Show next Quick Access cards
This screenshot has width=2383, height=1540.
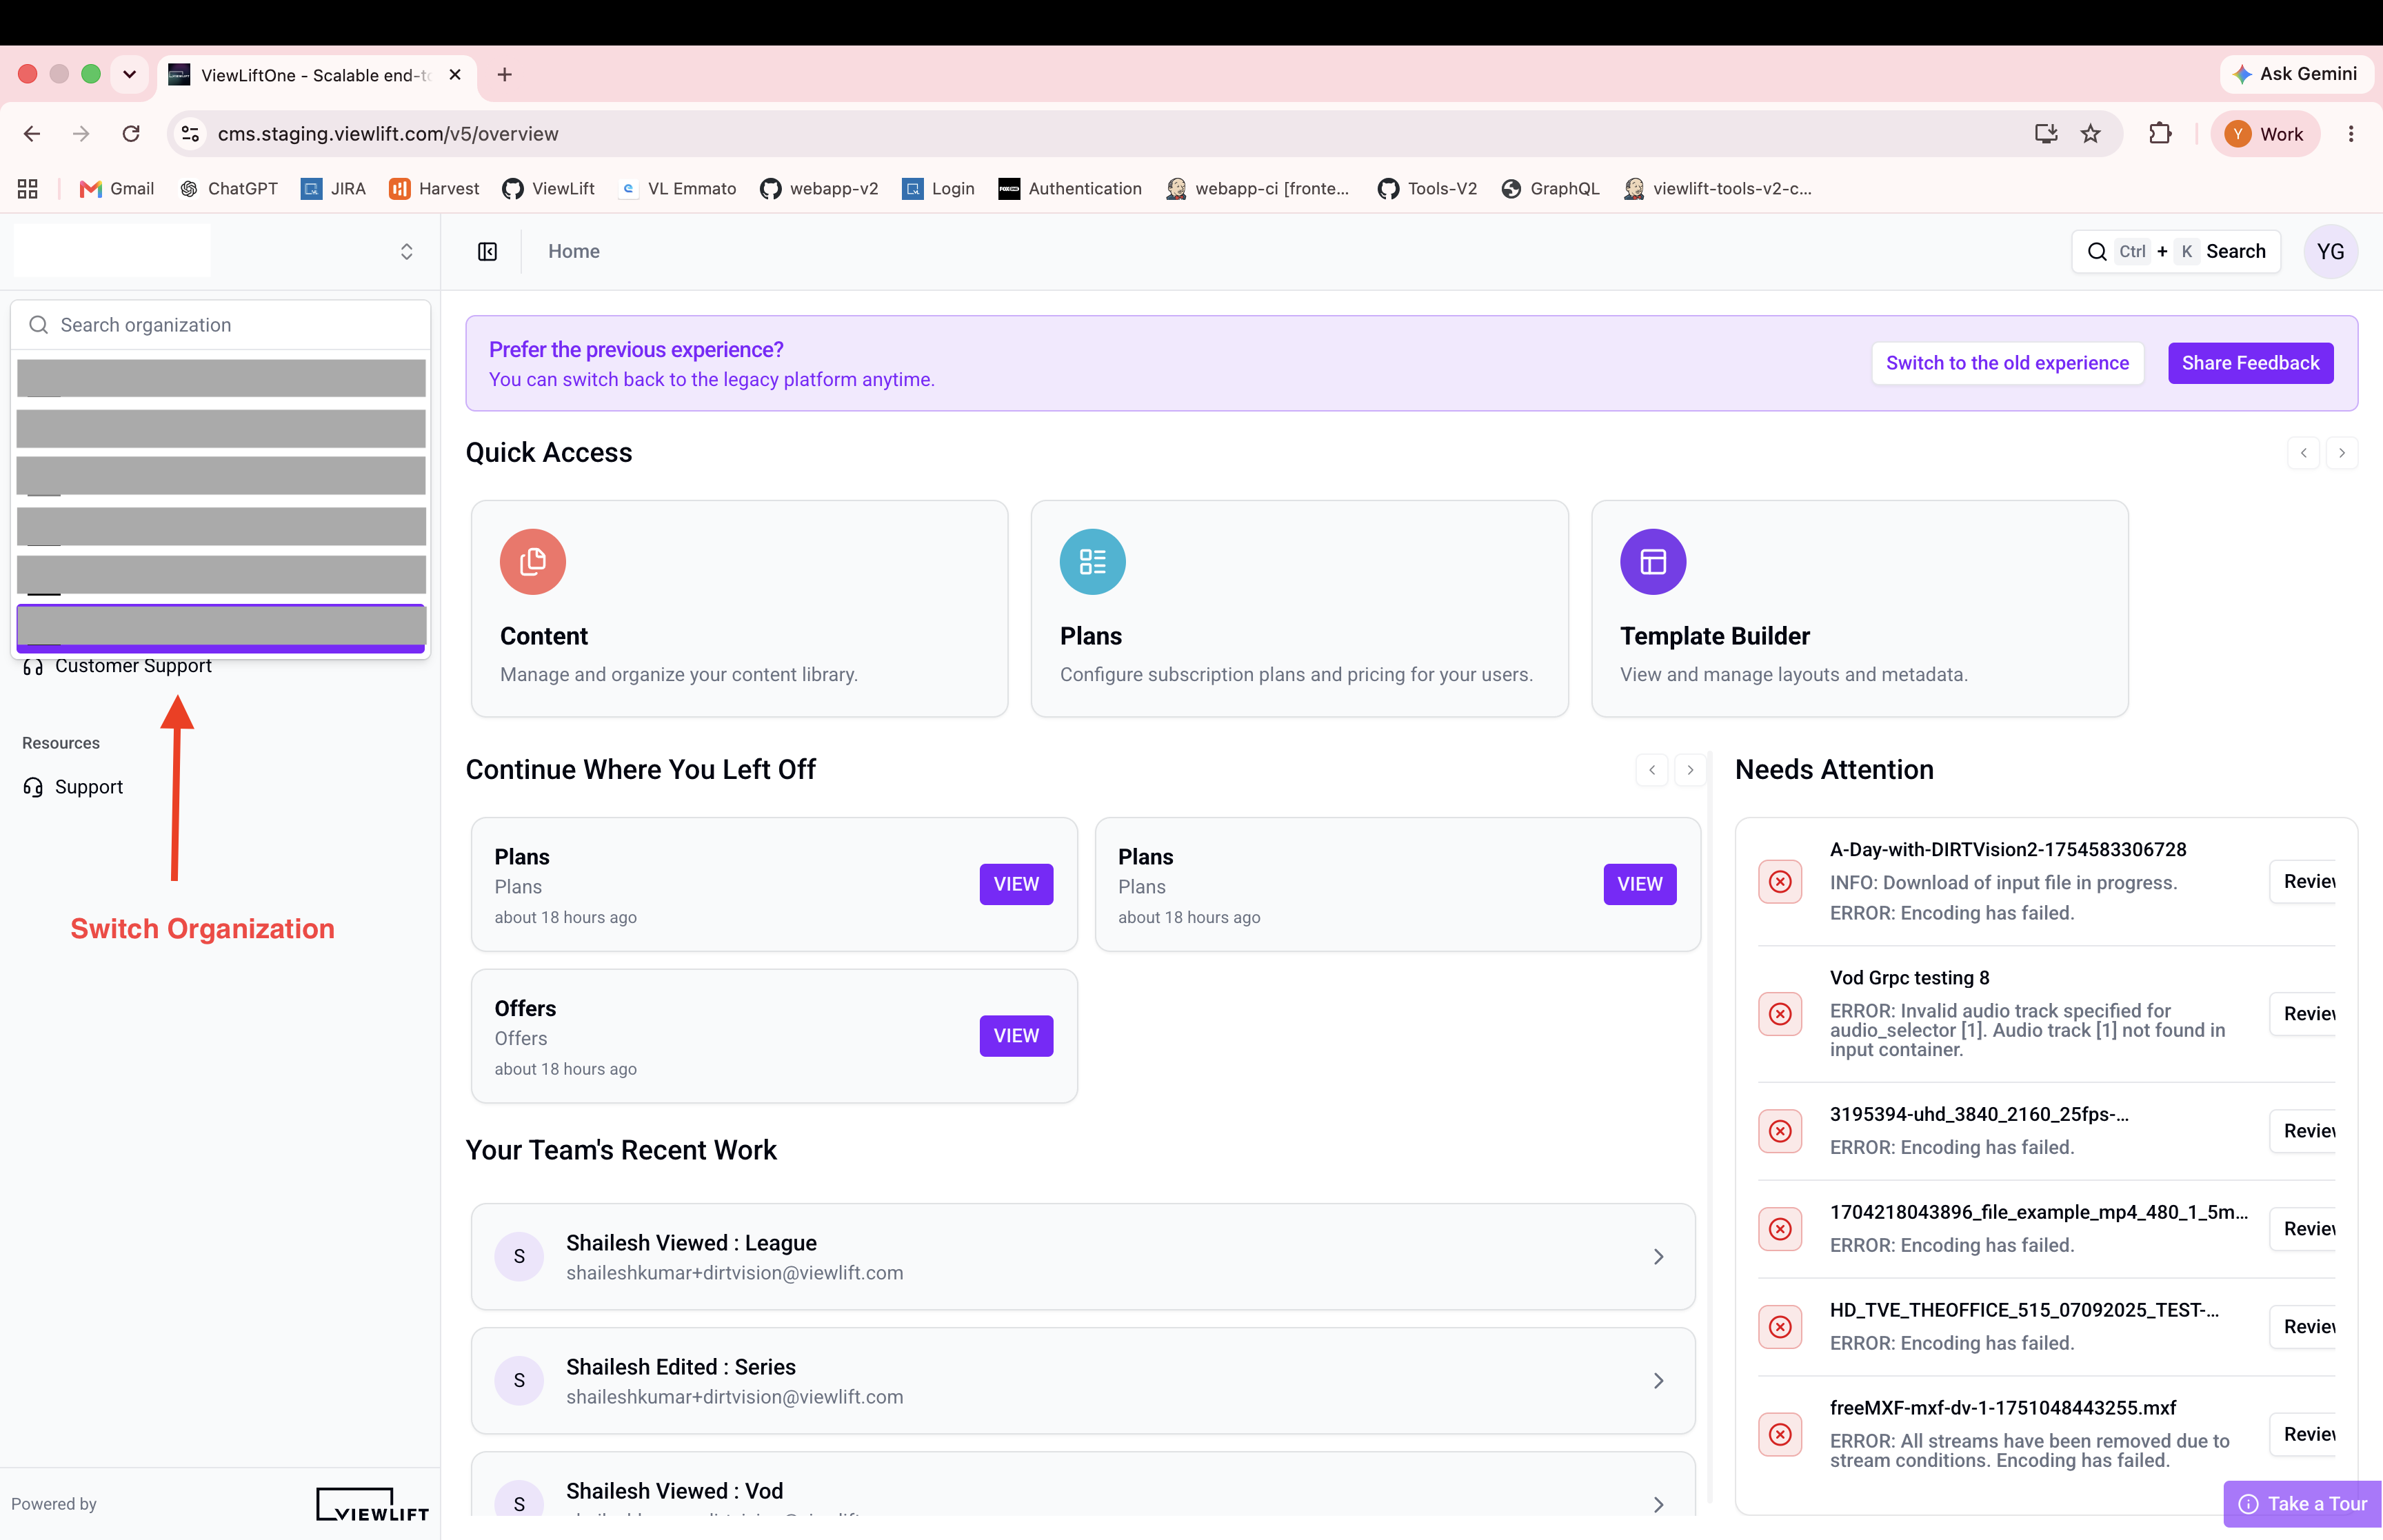click(x=2341, y=453)
